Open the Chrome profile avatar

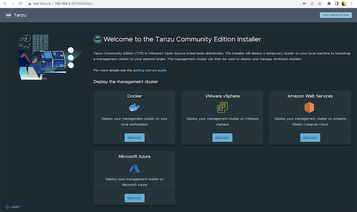point(344,4)
